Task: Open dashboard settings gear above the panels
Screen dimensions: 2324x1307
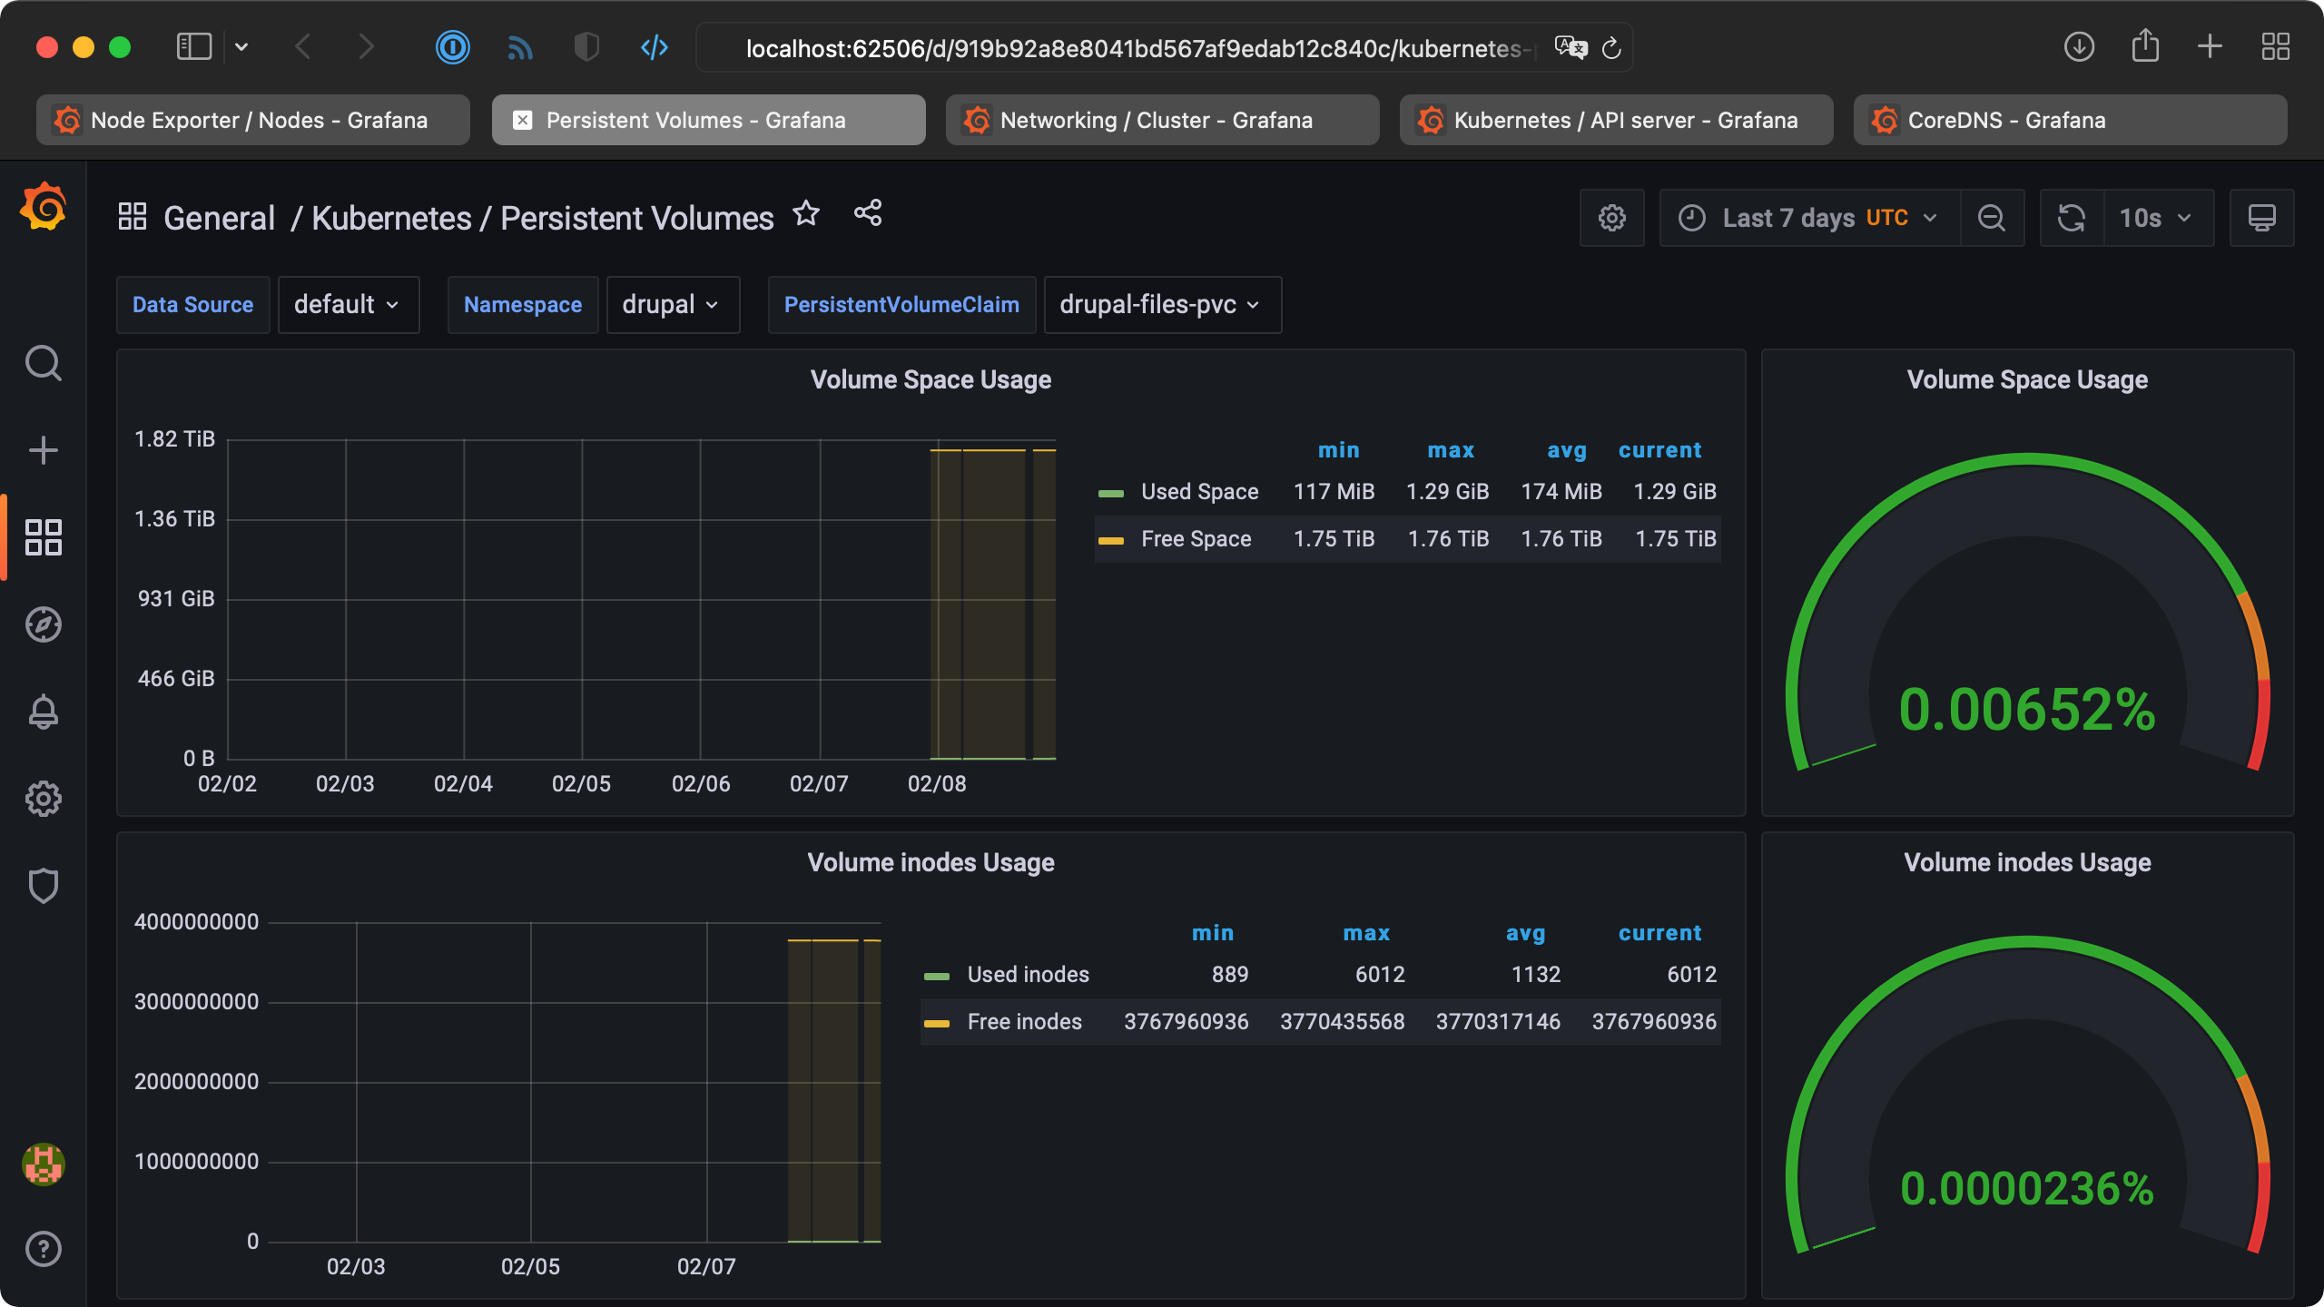Action: pos(1612,217)
